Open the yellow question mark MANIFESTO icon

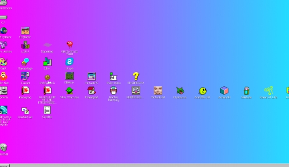point(136,76)
